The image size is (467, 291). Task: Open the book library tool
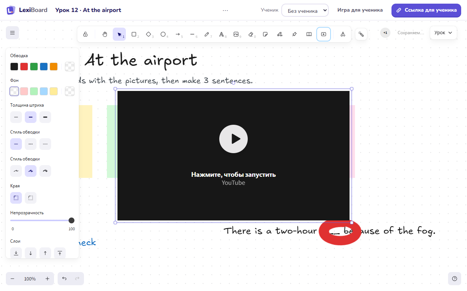309,34
